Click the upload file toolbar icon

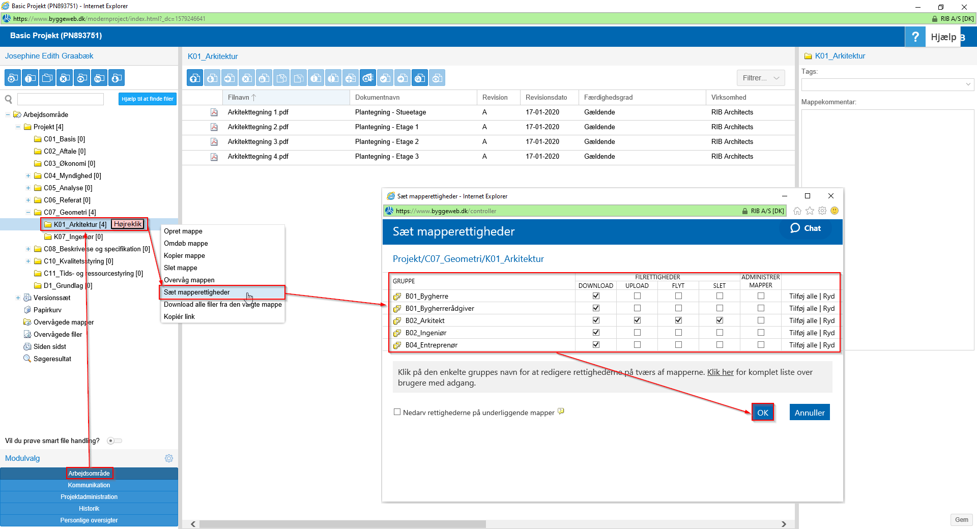click(x=195, y=78)
